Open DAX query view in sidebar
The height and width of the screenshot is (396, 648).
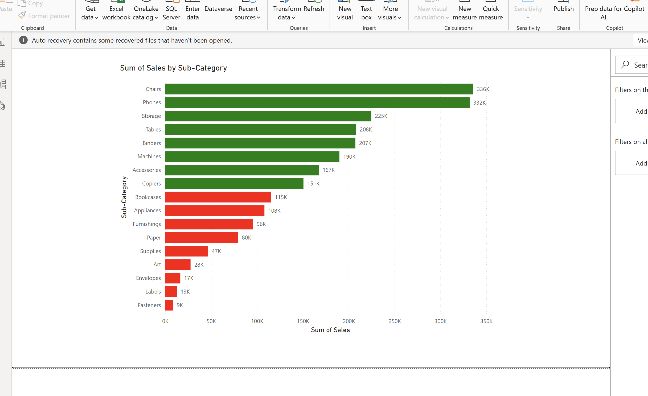coord(3,106)
